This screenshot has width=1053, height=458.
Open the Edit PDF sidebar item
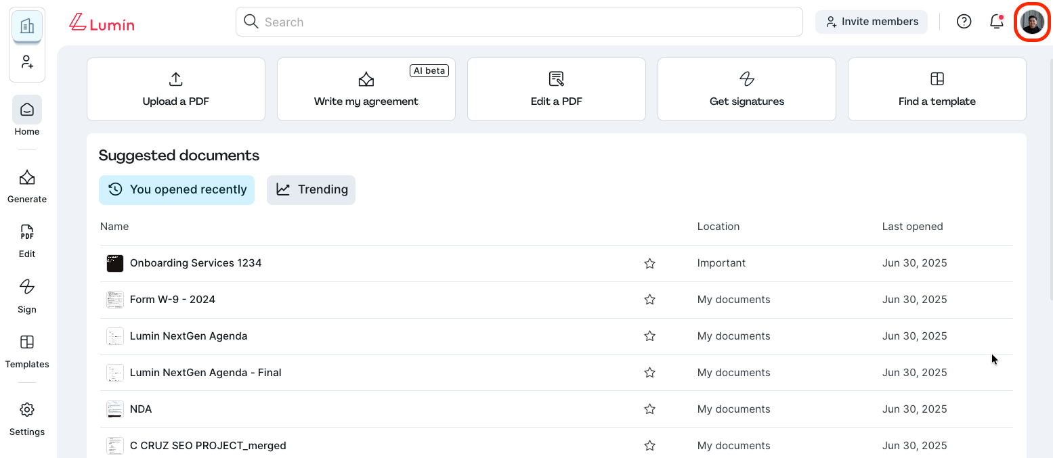[x=27, y=240]
